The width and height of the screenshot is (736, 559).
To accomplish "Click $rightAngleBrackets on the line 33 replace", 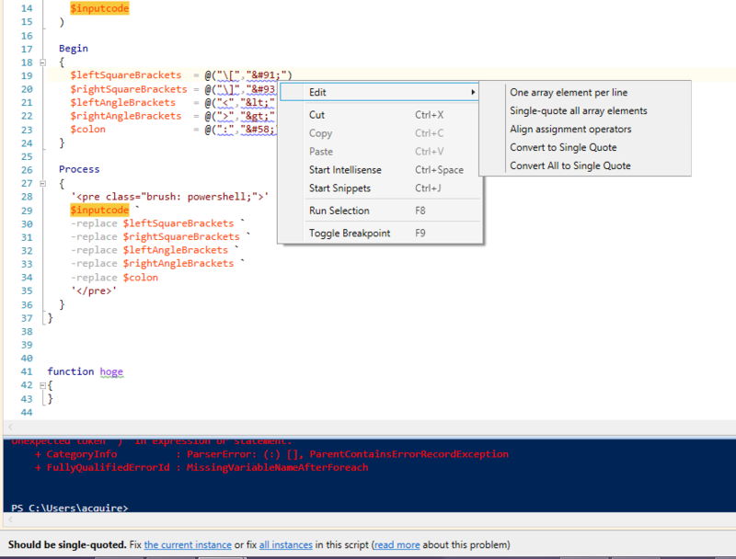I will pos(178,264).
